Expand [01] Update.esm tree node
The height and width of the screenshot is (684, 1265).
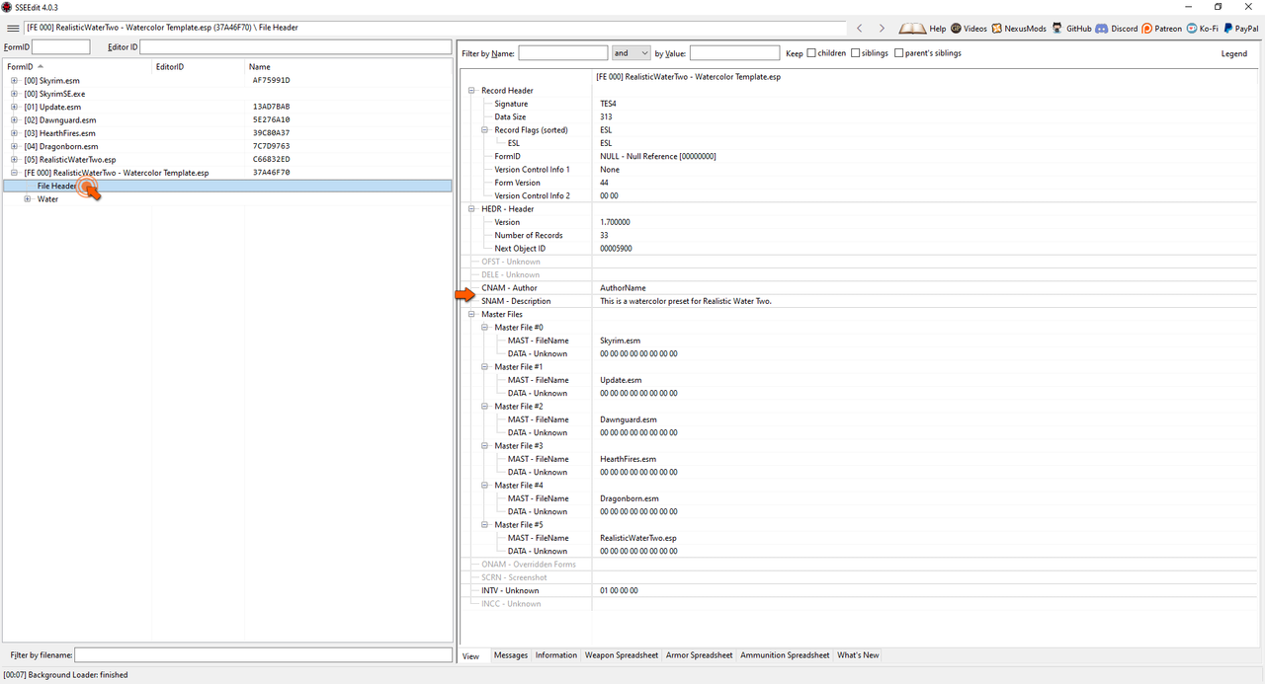coord(15,107)
